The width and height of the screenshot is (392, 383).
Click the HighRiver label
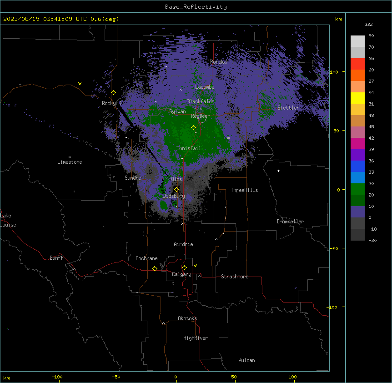pos(196,338)
